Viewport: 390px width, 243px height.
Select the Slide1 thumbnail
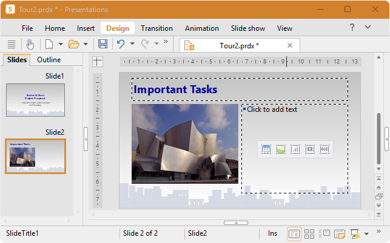click(36, 100)
